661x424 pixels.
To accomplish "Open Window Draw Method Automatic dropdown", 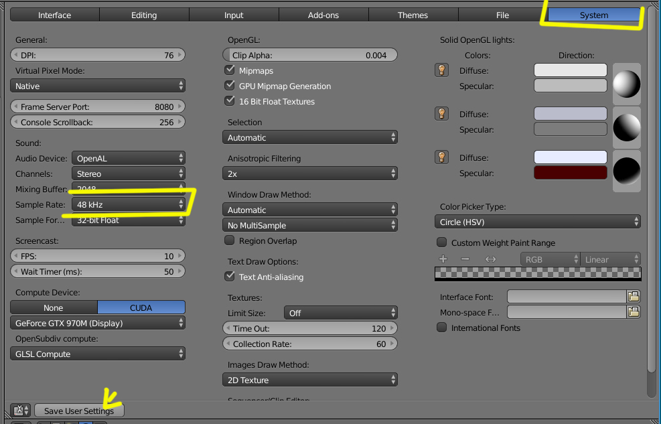I will tap(310, 210).
